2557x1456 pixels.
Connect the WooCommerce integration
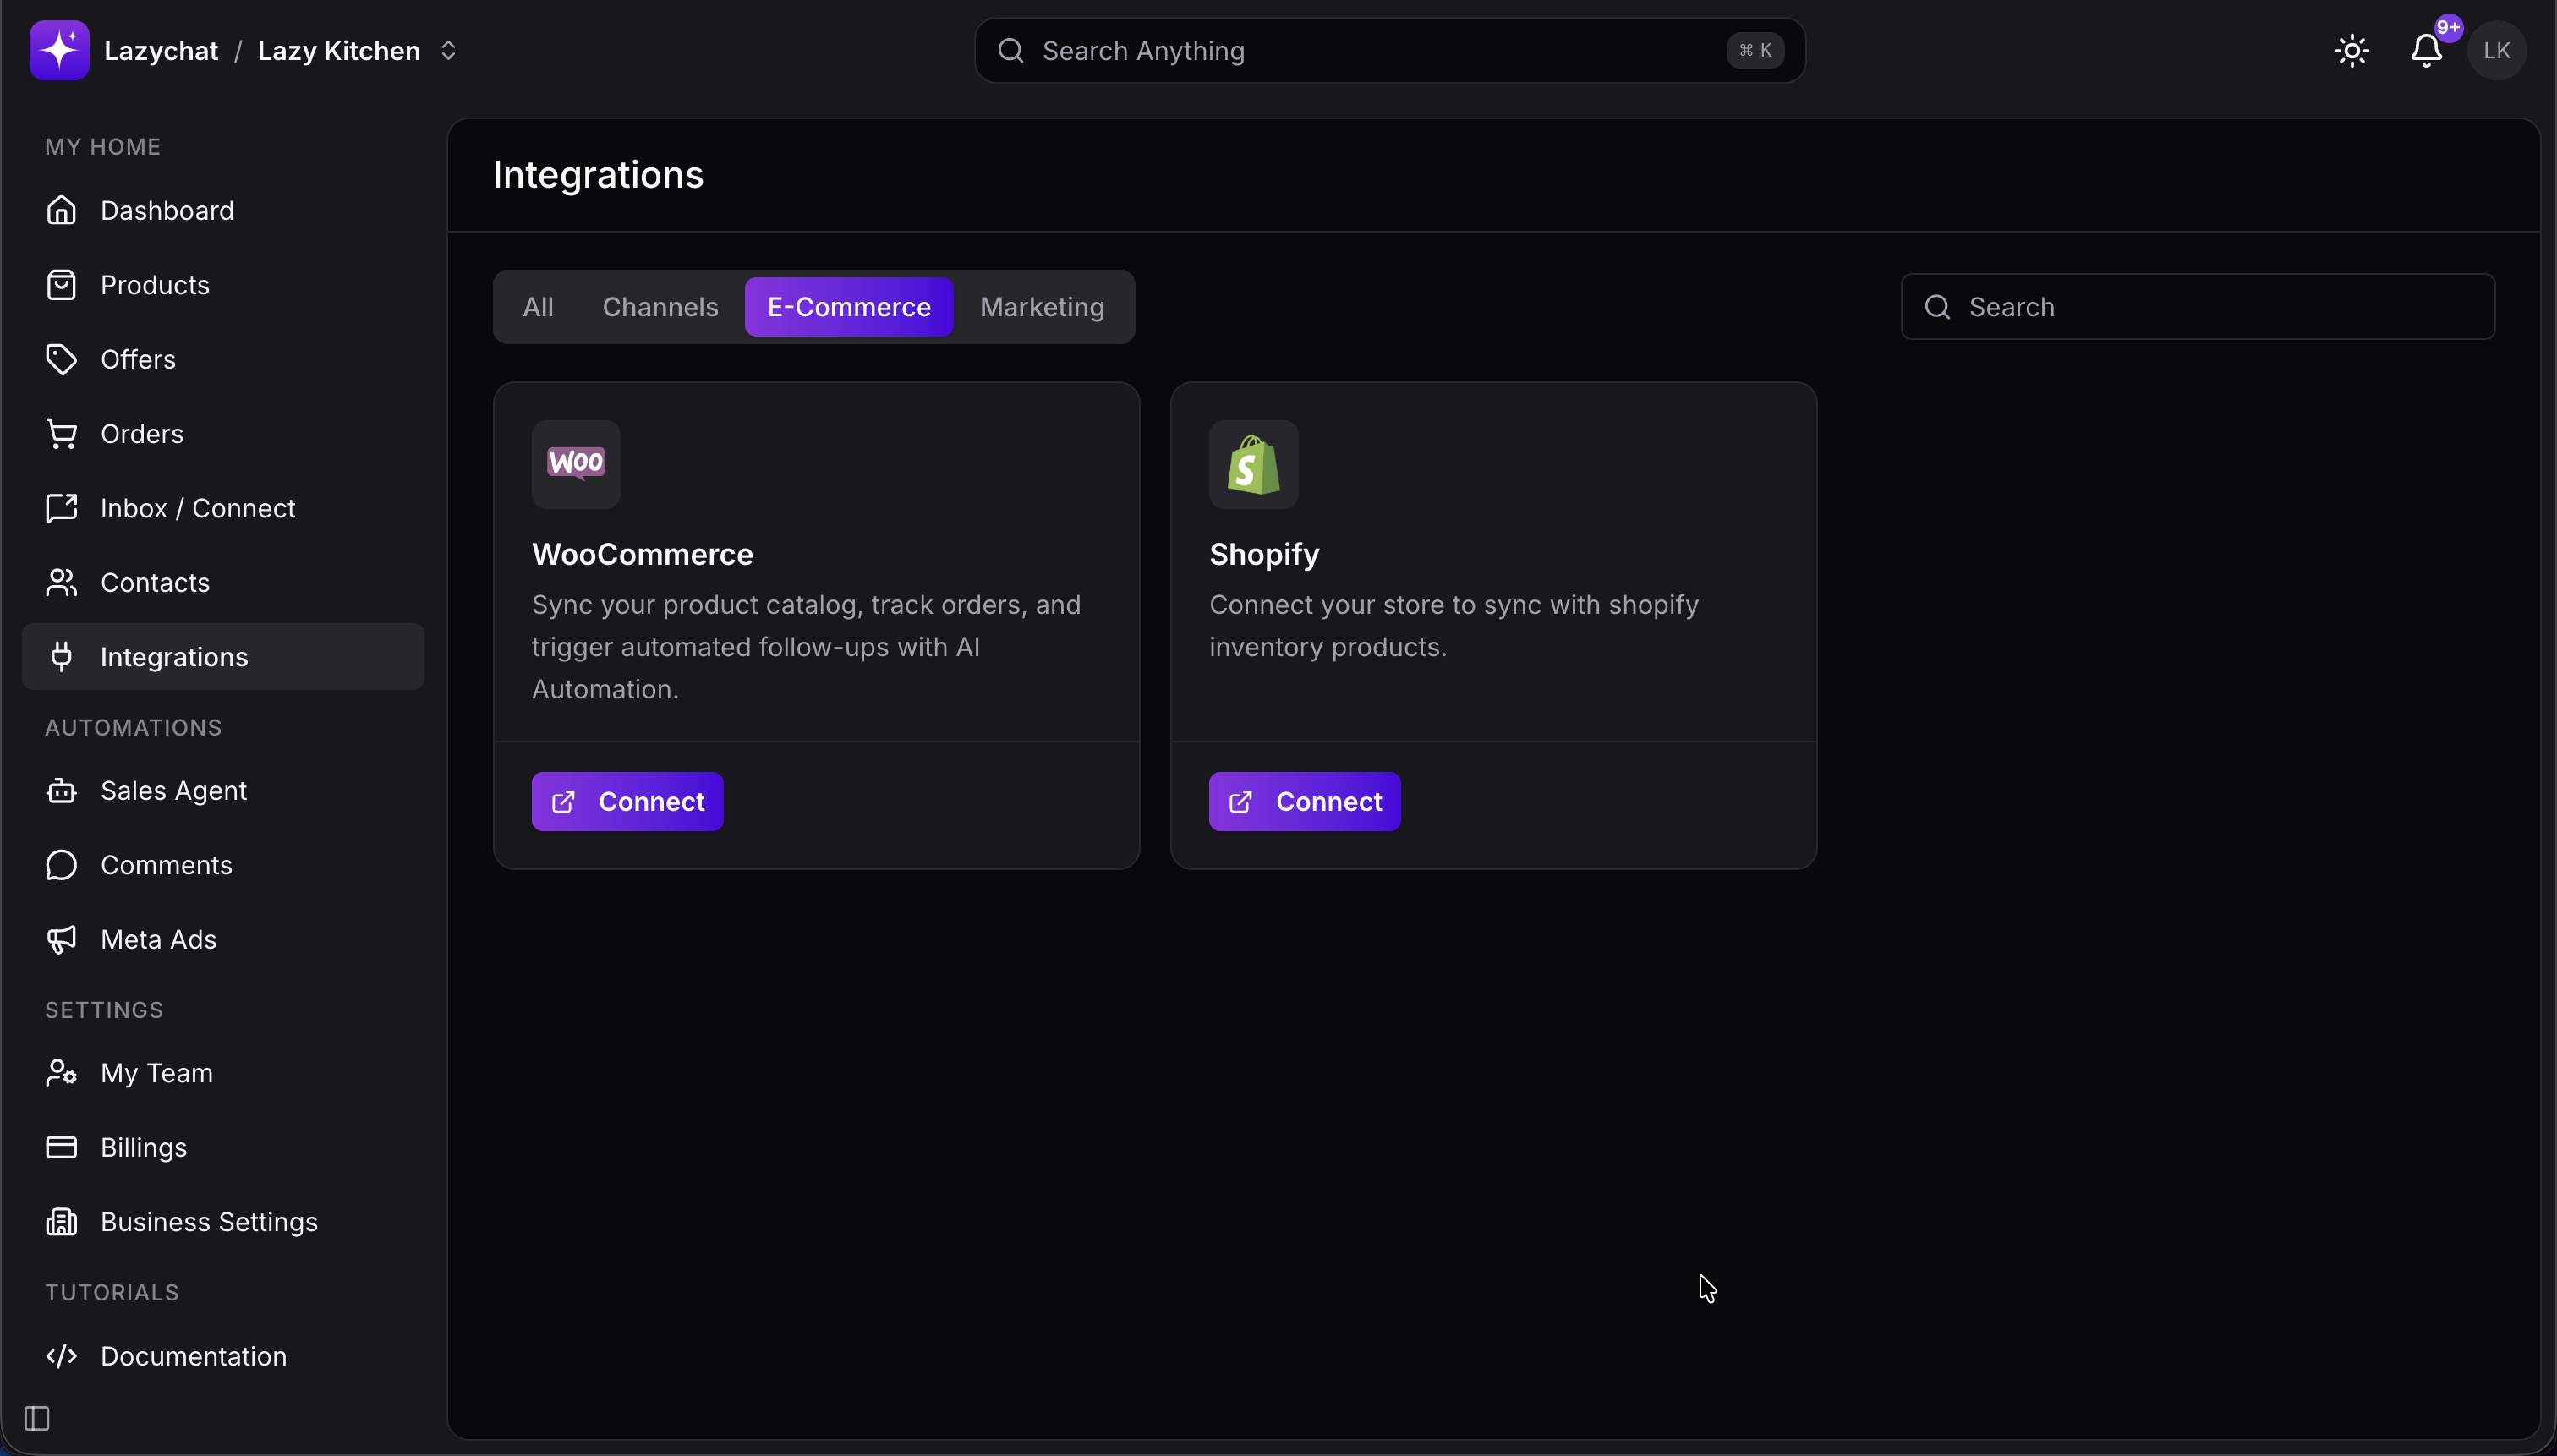(627, 802)
